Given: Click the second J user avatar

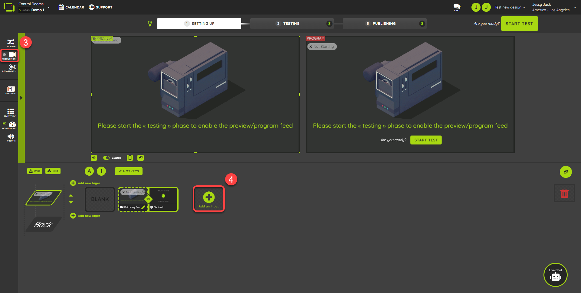Looking at the screenshot, I should click(x=486, y=7).
